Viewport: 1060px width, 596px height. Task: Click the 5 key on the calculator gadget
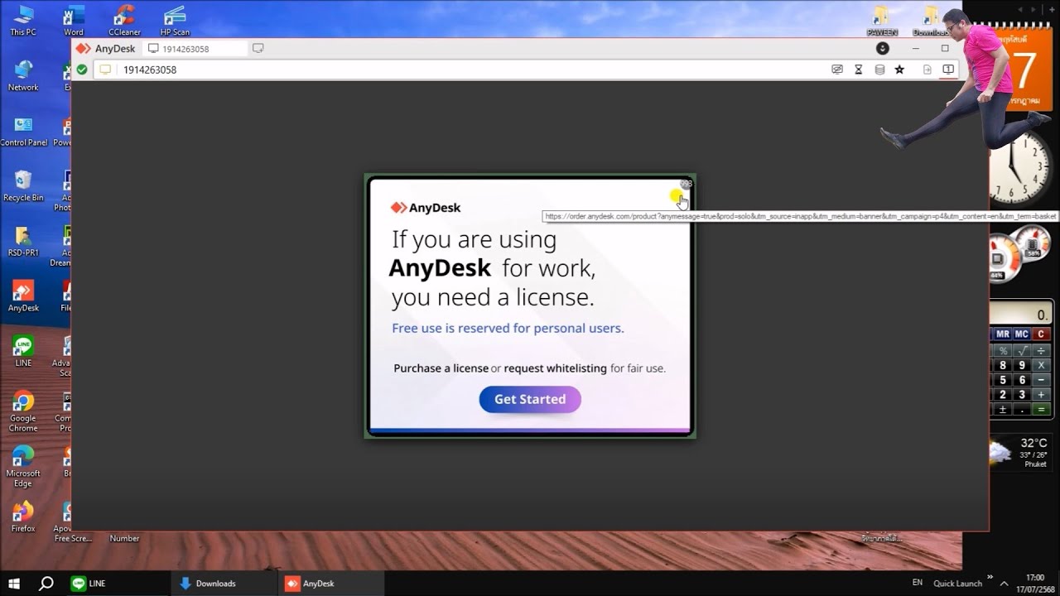click(x=1003, y=380)
